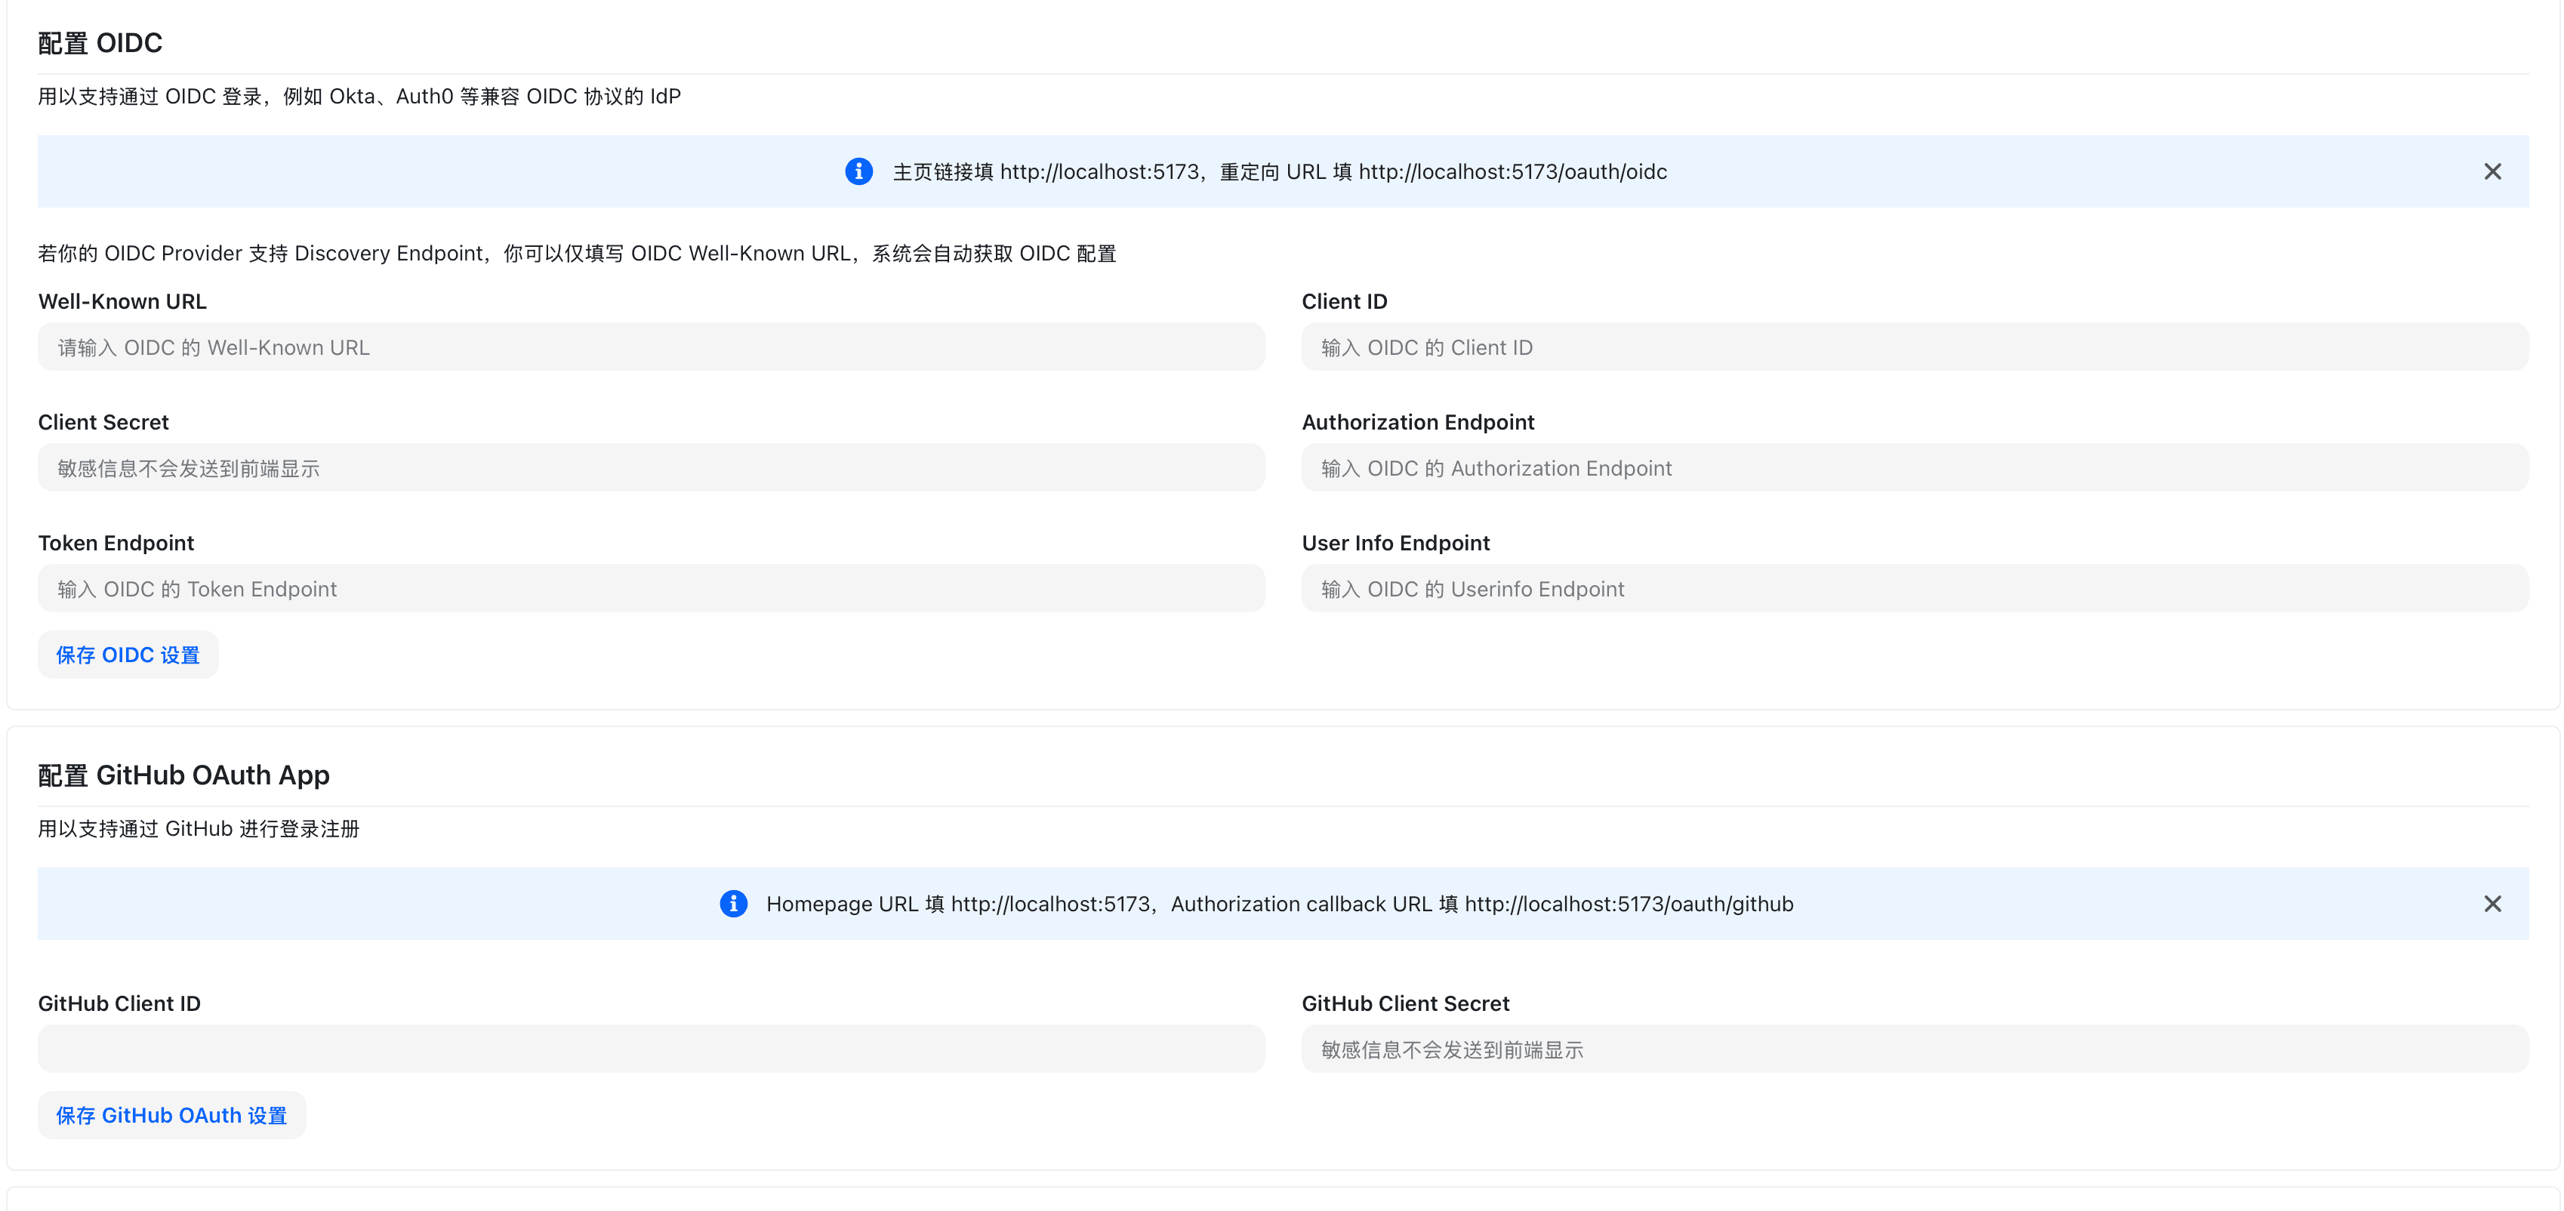Focus the GitHub Client Secret field
The height and width of the screenshot is (1211, 2564).
click(1914, 1049)
